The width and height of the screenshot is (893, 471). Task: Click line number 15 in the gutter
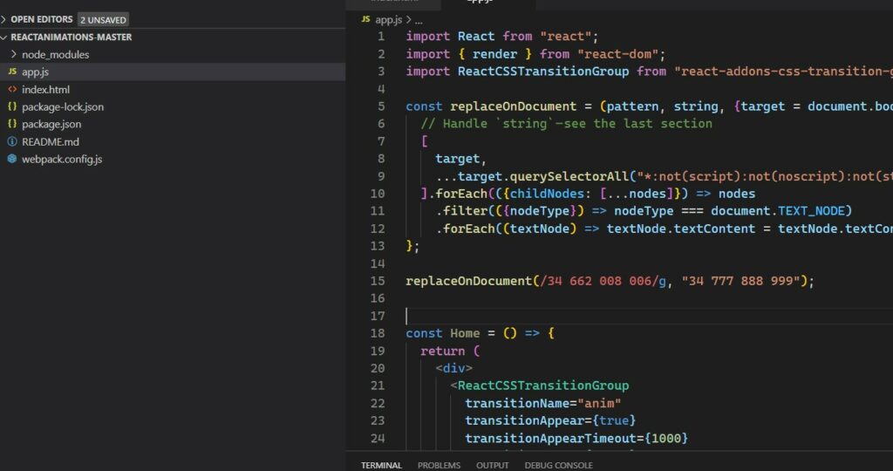coord(378,282)
